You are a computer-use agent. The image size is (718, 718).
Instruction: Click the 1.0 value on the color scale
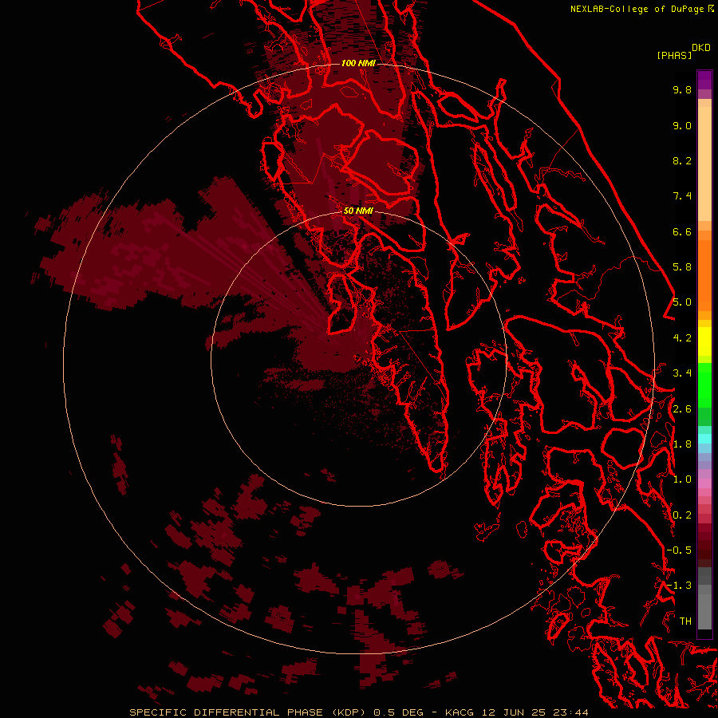click(x=682, y=479)
